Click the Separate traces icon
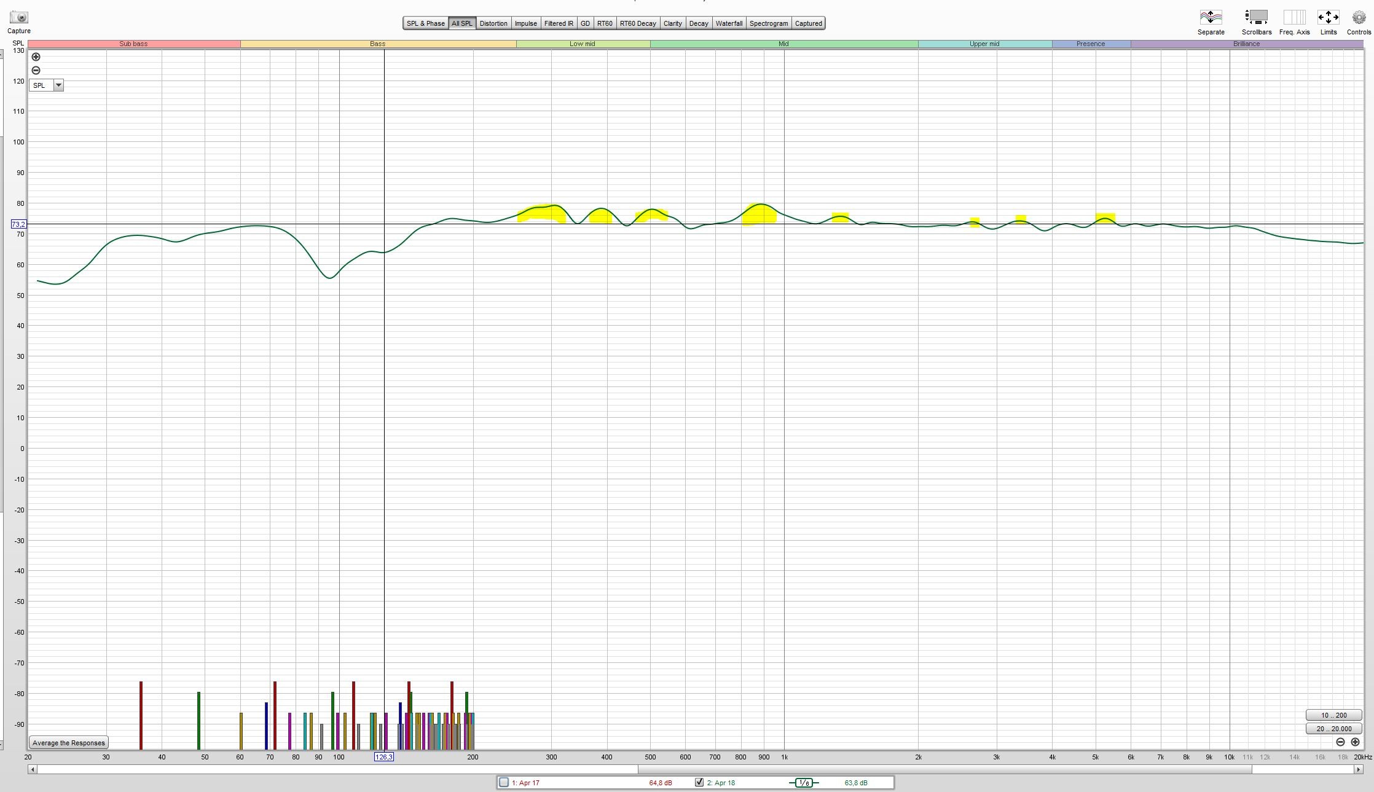 1211,17
